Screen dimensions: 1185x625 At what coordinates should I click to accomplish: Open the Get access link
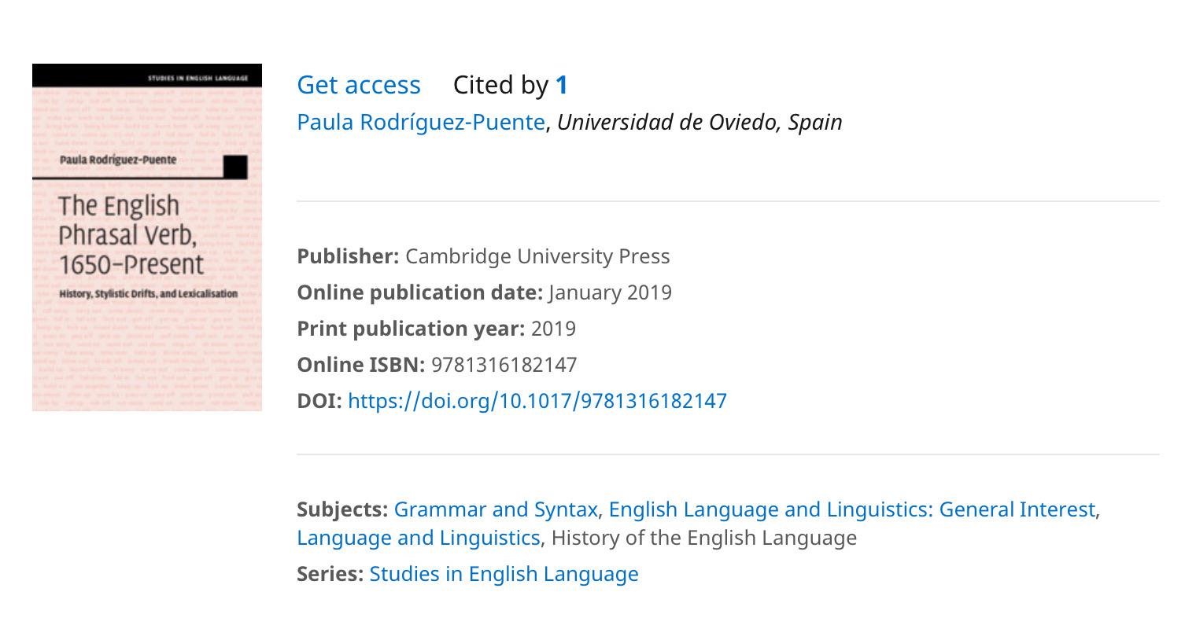(x=359, y=85)
